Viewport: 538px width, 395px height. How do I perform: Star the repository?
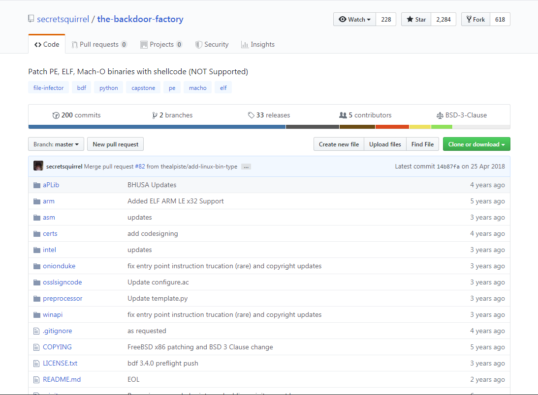(x=416, y=20)
